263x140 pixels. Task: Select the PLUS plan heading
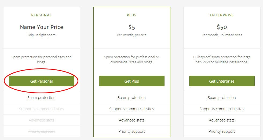[132, 15]
